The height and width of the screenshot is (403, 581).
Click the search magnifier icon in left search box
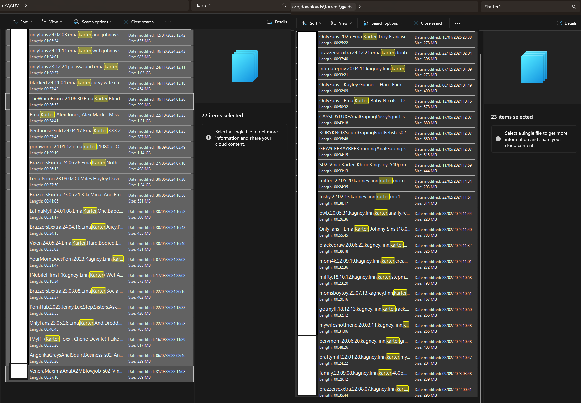(284, 5)
